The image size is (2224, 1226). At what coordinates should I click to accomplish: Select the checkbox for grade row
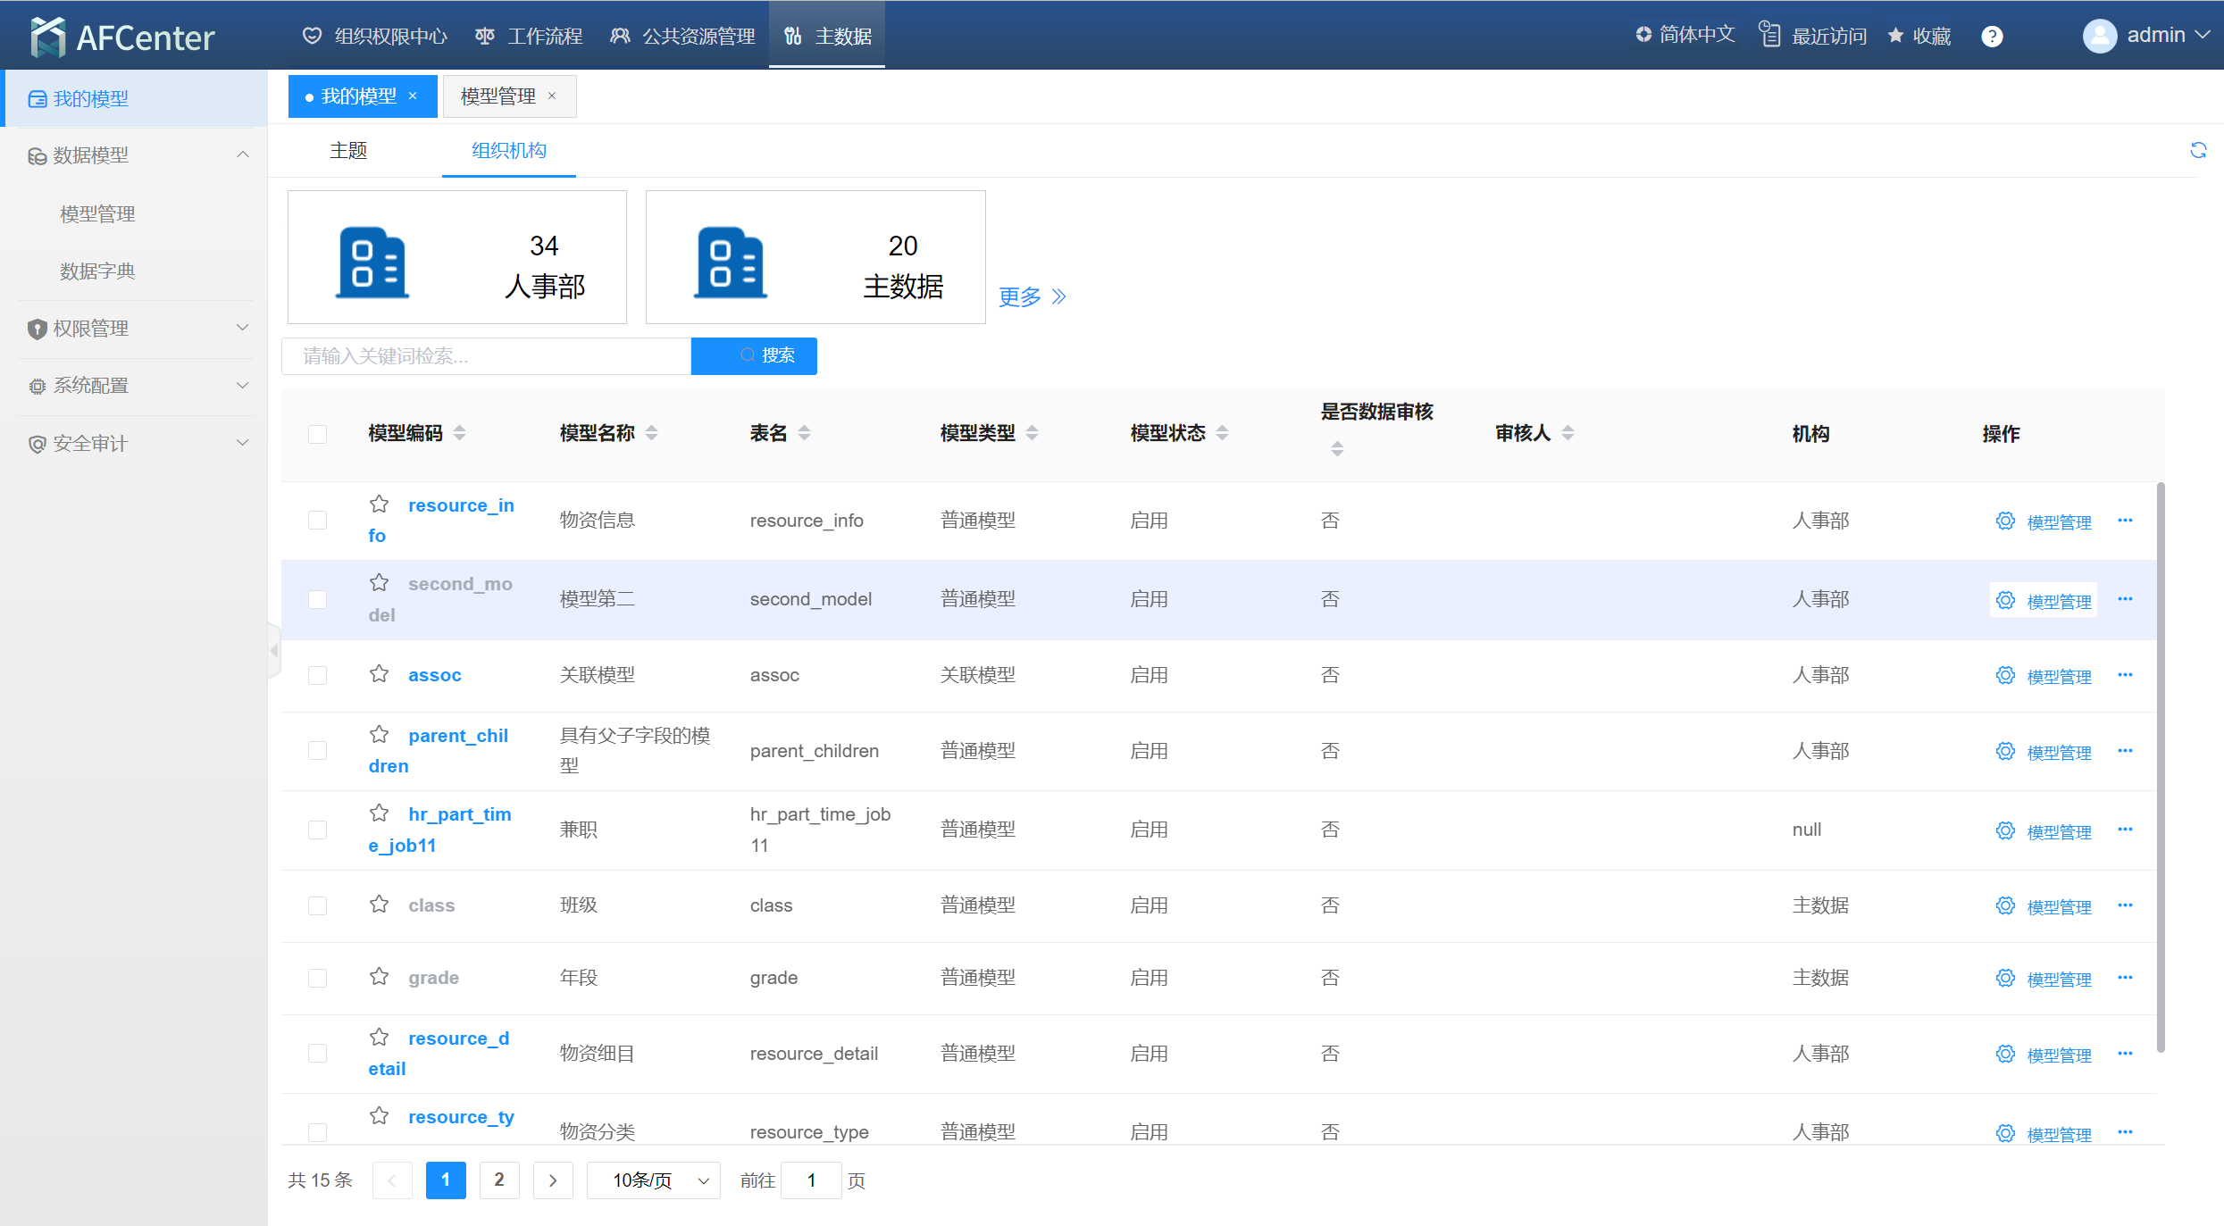pyautogui.click(x=317, y=978)
